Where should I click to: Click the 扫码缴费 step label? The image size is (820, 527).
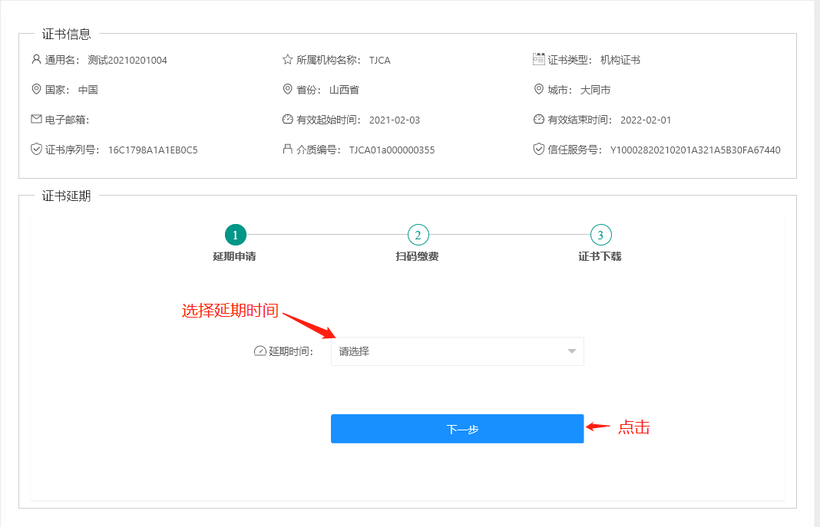tap(417, 256)
